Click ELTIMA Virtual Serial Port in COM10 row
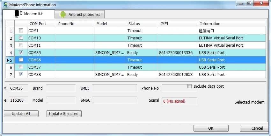 (232, 38)
